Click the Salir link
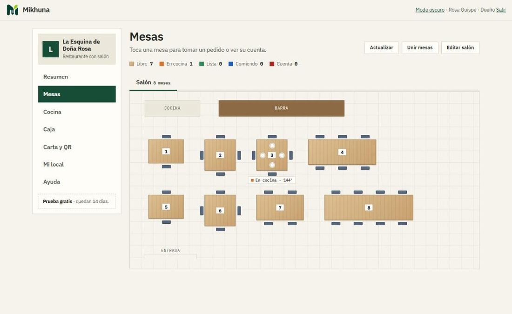512x314 pixels. (x=501, y=10)
